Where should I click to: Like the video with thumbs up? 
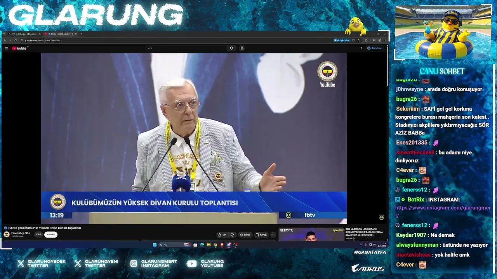pos(222,235)
